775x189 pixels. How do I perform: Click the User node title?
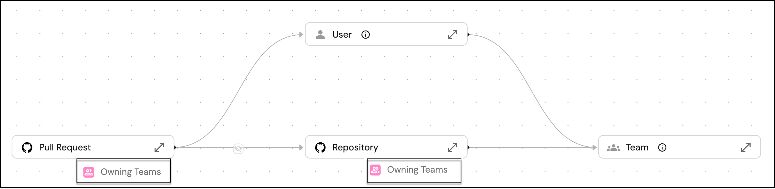(342, 34)
